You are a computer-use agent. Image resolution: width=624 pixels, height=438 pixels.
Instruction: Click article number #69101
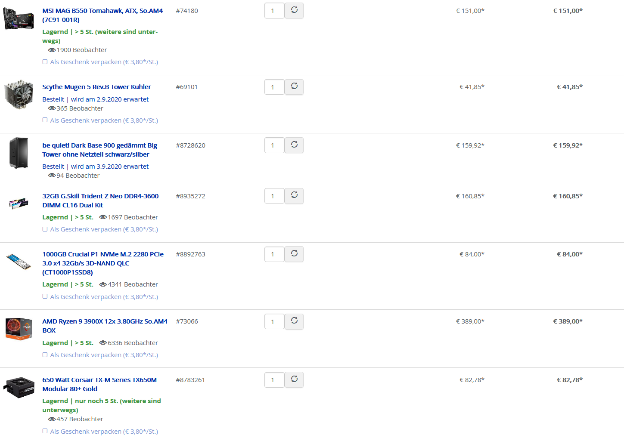point(187,87)
